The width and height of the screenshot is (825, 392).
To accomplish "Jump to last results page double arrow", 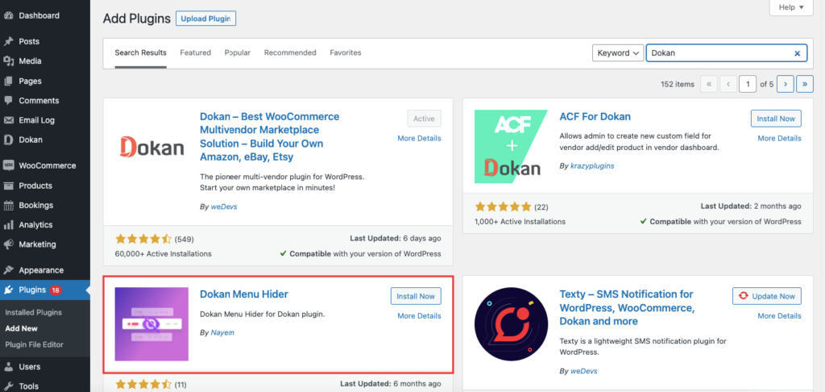I will pyautogui.click(x=805, y=84).
